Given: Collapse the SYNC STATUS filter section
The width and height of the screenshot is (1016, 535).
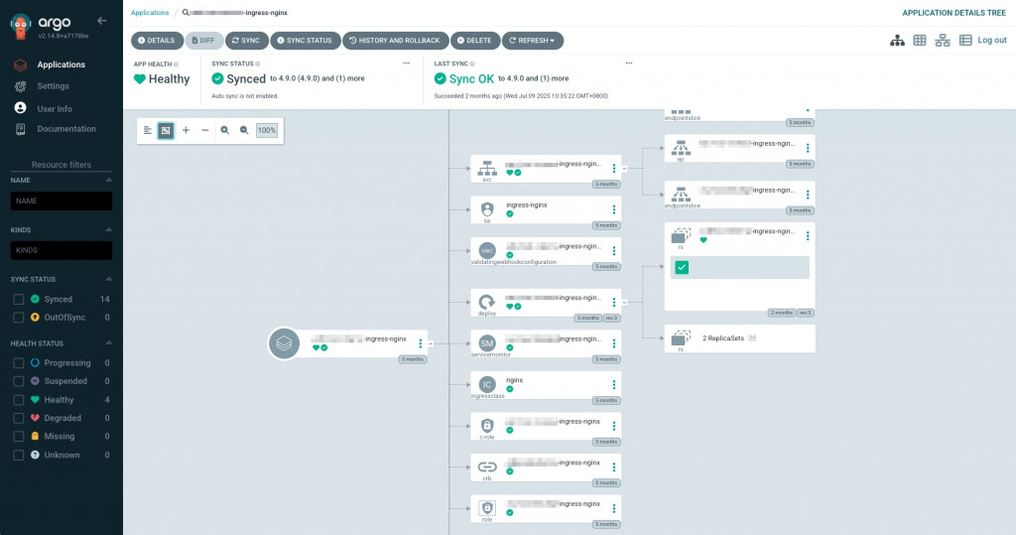Looking at the screenshot, I should pos(108,279).
